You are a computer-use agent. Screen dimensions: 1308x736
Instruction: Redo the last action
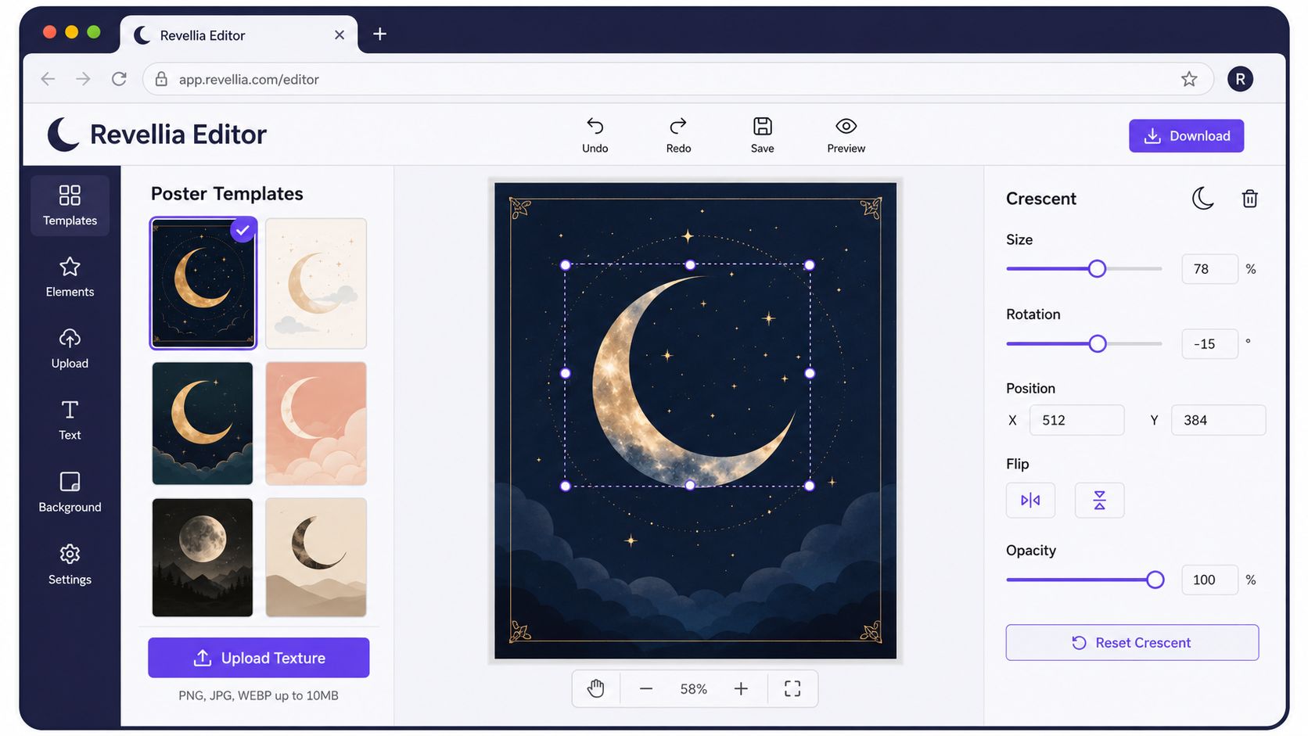(x=678, y=135)
